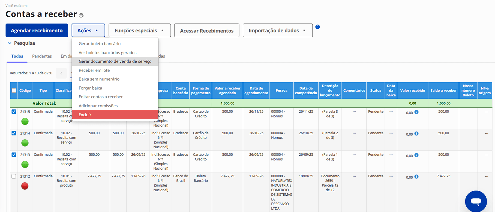Image resolution: width=495 pixels, height=212 pixels.
Task: Toggle the select-all checkbox in table header
Action: click(14, 90)
